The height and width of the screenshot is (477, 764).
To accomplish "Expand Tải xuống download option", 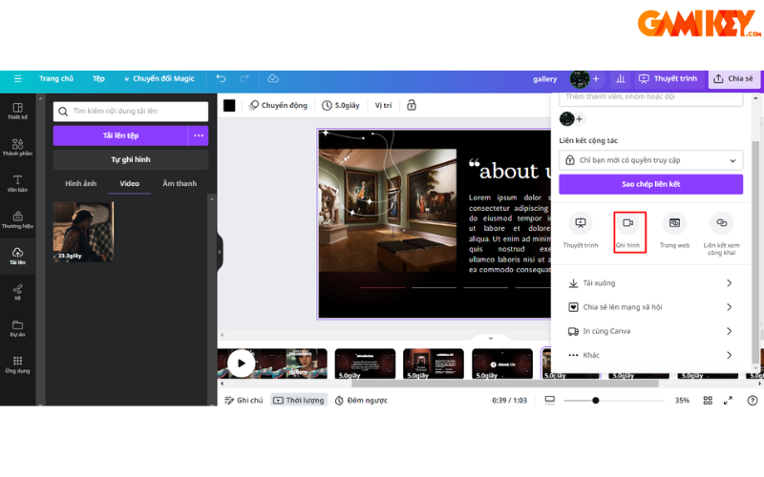I will (651, 283).
